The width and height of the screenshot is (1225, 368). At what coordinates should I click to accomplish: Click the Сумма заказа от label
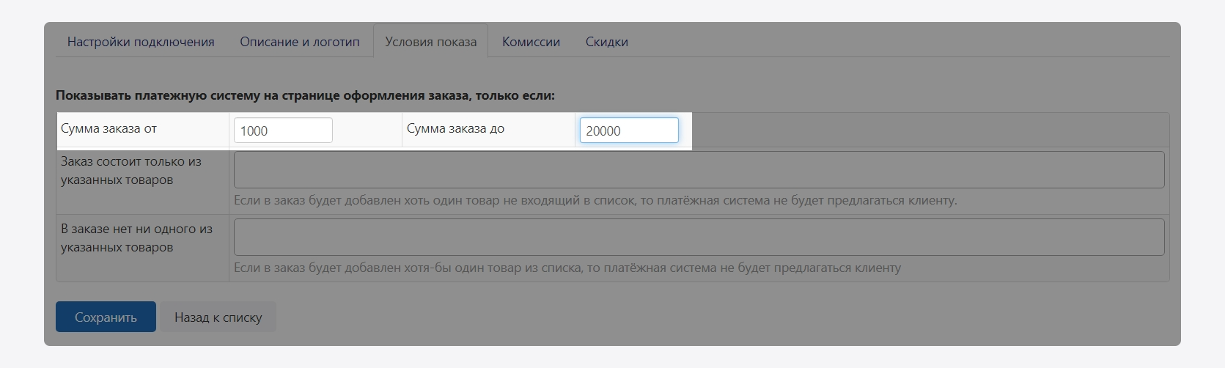(108, 128)
